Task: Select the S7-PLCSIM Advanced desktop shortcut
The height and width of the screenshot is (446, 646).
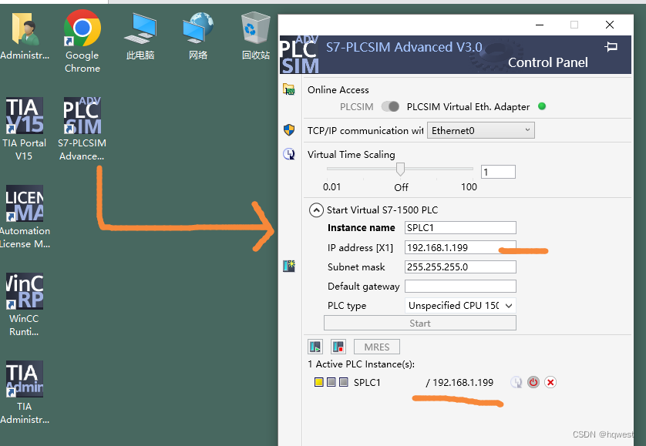Action: click(x=82, y=129)
